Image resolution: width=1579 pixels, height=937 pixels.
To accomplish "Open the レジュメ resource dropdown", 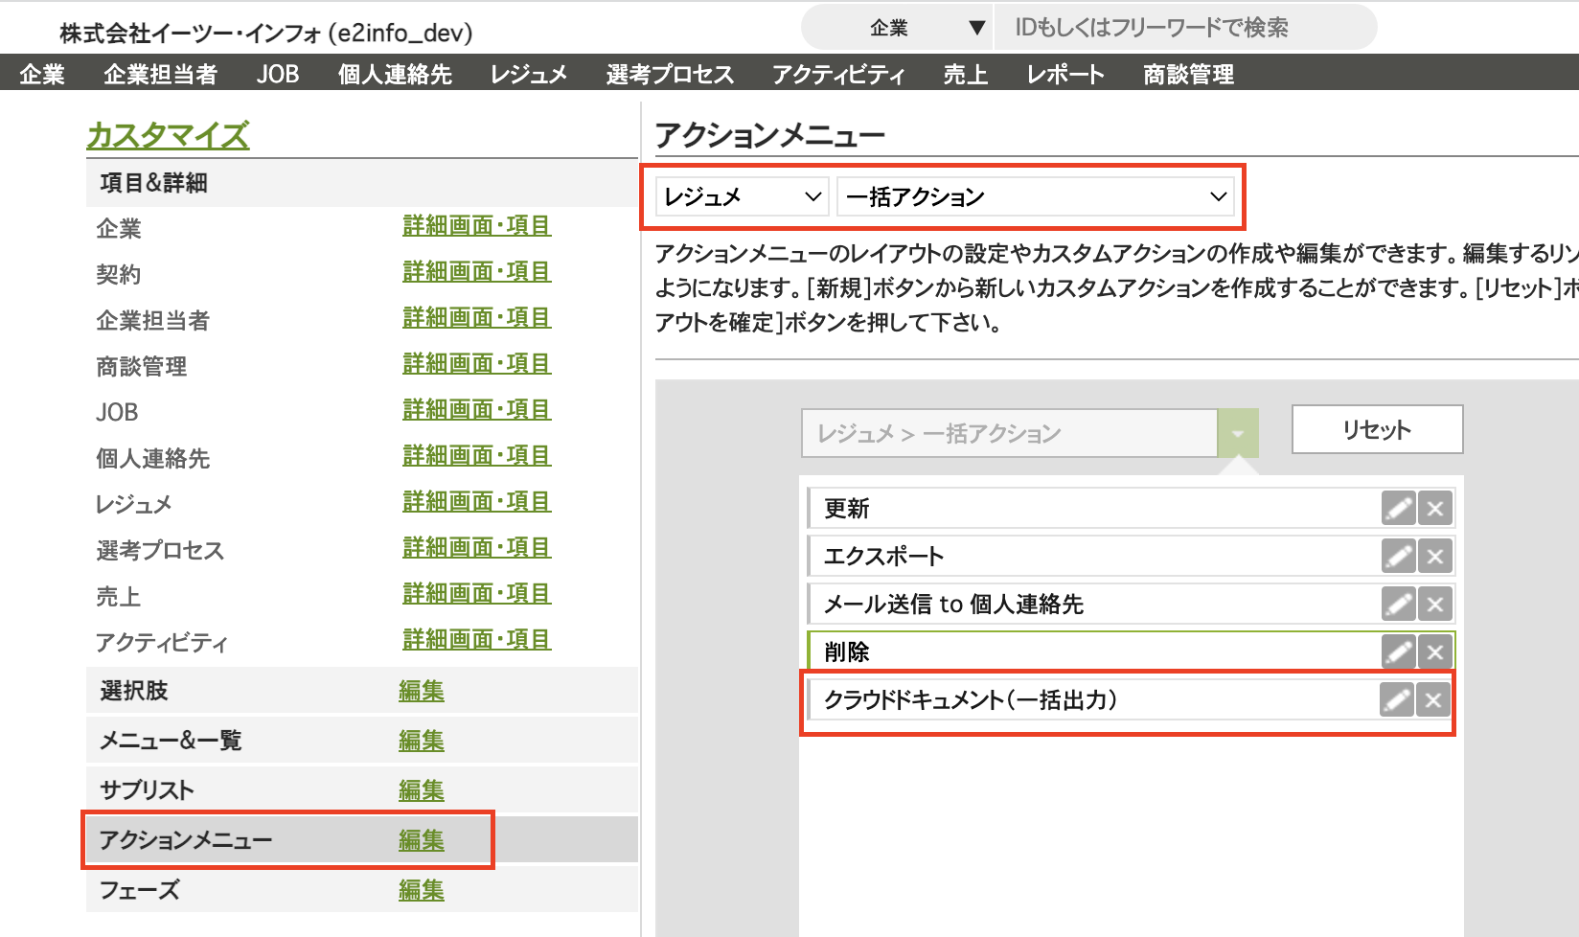I will [x=742, y=197].
